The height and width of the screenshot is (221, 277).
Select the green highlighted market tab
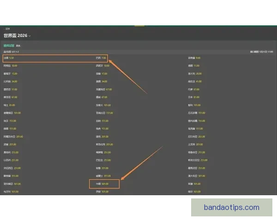tap(9, 46)
